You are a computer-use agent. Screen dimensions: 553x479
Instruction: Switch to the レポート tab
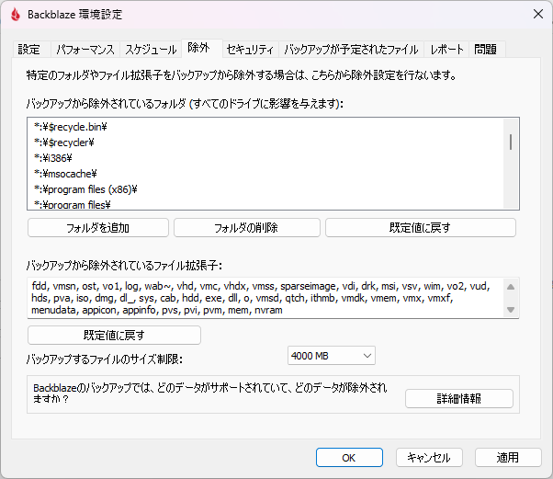pyautogui.click(x=446, y=50)
